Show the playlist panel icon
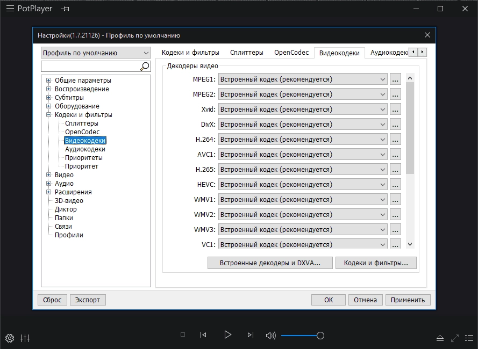Screen dimensions: 478x349 click(469, 338)
